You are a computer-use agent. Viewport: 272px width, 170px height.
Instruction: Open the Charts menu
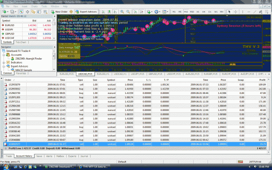(x=34, y=6)
